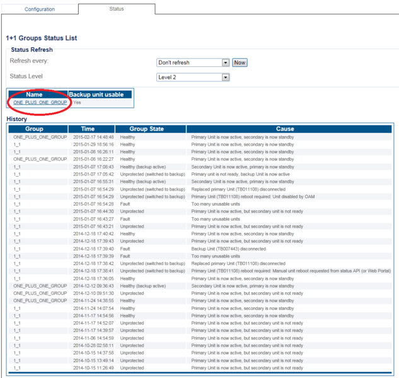
Task: Select the 2015-01-08 16:26:11 time cell
Action: (93, 152)
